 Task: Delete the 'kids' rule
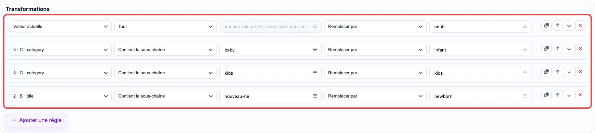coord(580,72)
